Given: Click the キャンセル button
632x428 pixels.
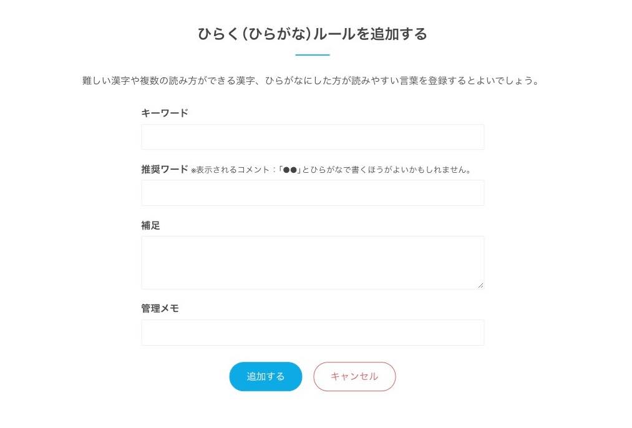Looking at the screenshot, I should point(354,376).
